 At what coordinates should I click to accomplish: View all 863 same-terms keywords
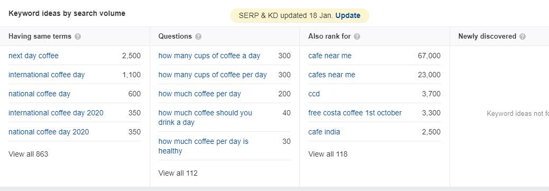(x=29, y=154)
